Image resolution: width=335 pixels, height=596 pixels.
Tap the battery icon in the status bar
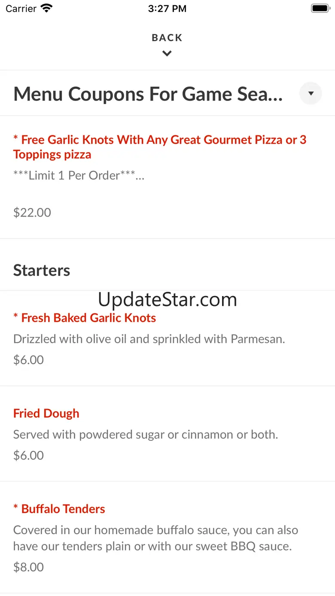click(320, 8)
